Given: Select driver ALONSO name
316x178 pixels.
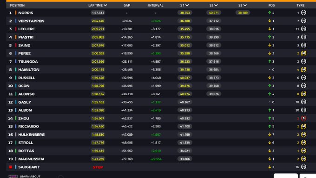Looking at the screenshot, I should pyautogui.click(x=26, y=94).
